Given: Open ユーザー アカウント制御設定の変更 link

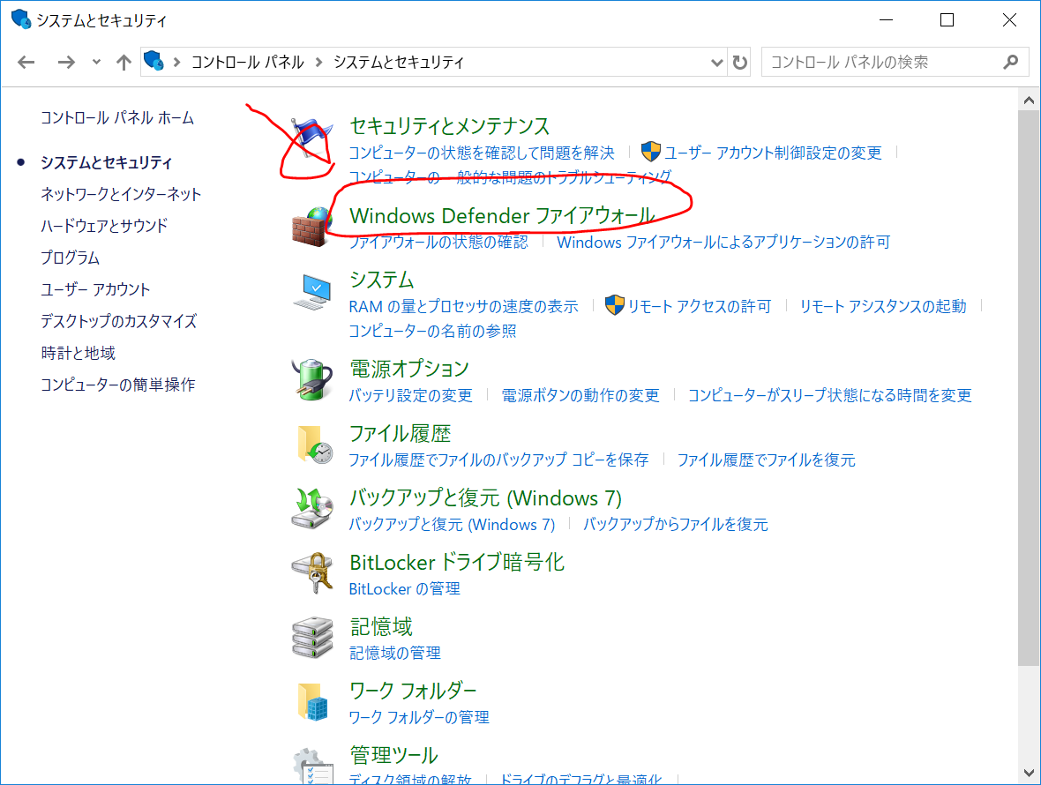Looking at the screenshot, I should tap(772, 153).
